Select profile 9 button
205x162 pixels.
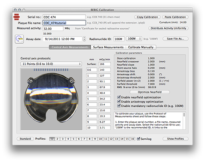(x=95, y=139)
